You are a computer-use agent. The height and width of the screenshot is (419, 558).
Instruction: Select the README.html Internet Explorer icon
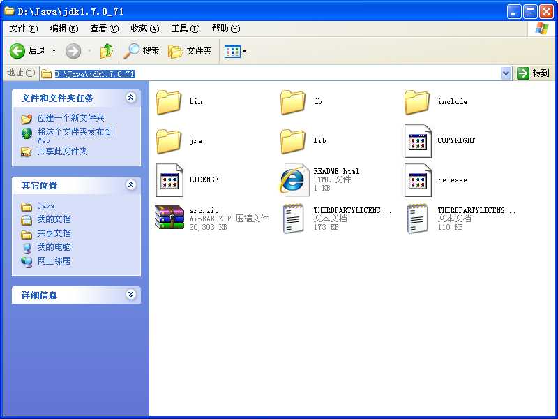click(x=294, y=180)
